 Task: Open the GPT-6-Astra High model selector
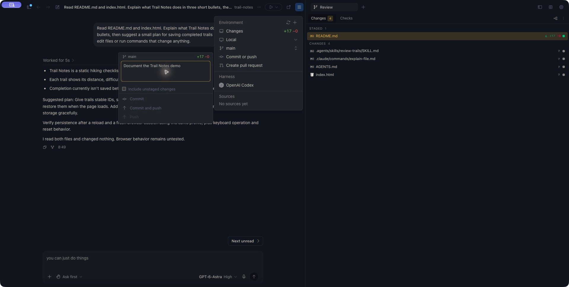[x=218, y=277]
